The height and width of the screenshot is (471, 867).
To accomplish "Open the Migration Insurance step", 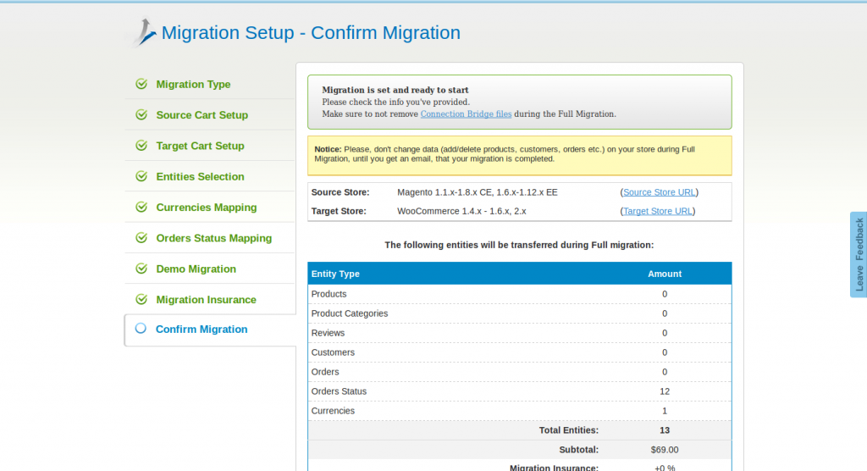I will (206, 300).
